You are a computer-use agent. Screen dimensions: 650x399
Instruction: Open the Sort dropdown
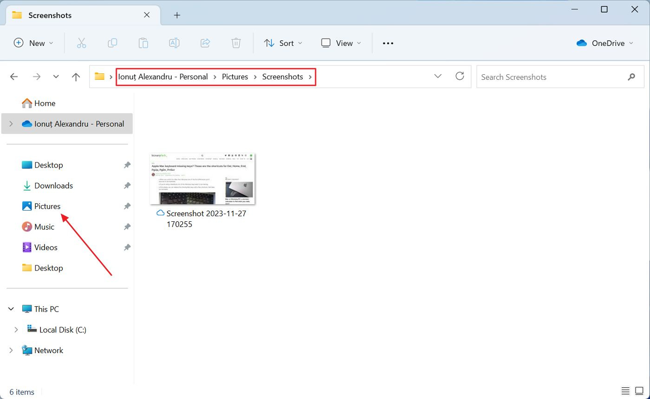coord(283,43)
